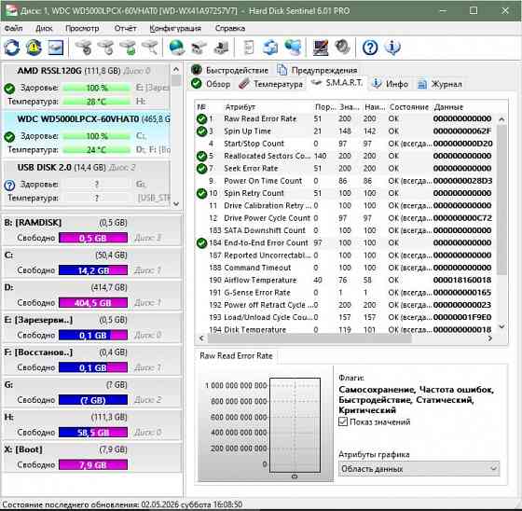Open the Конфигурация menu
The height and width of the screenshot is (511, 522).
pos(175,28)
